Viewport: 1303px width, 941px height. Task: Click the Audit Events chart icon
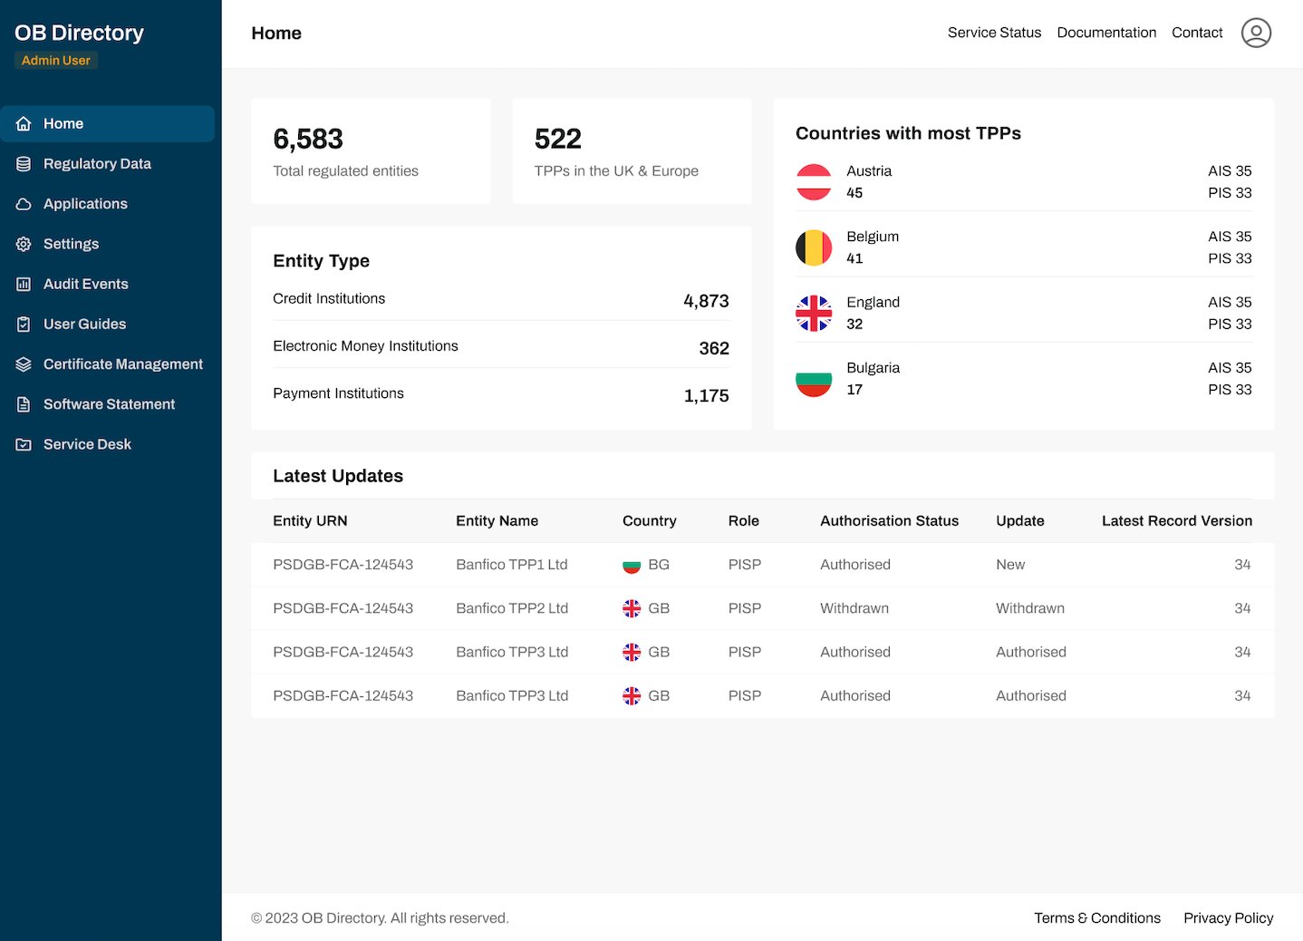point(24,284)
